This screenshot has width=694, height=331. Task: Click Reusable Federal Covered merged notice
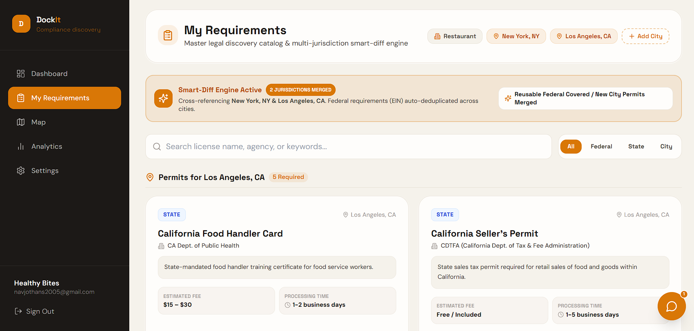(x=586, y=98)
